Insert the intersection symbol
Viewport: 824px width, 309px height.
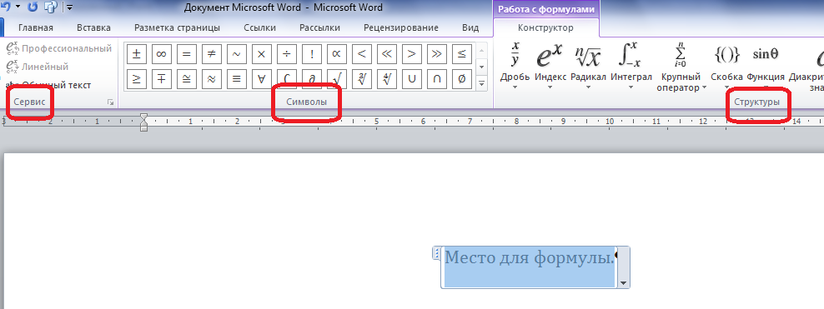click(436, 78)
